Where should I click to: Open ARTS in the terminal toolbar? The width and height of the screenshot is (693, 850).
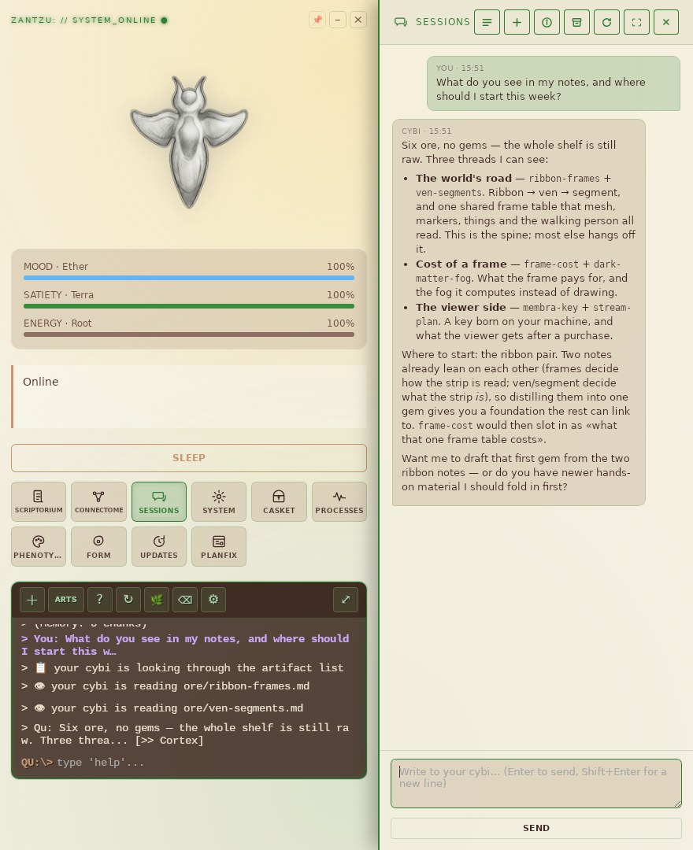point(65,600)
